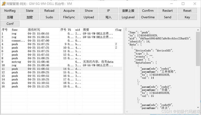Click the IP button
Image resolution: width=201 pixels, height=115 pixels.
(109, 10)
